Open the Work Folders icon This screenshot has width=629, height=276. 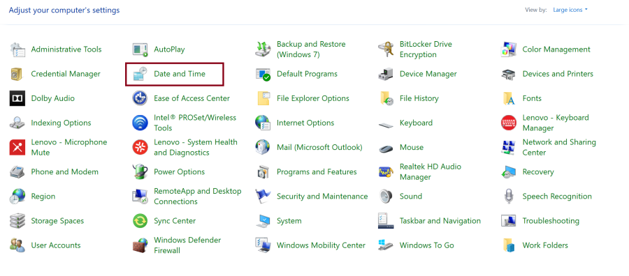pyautogui.click(x=509, y=245)
